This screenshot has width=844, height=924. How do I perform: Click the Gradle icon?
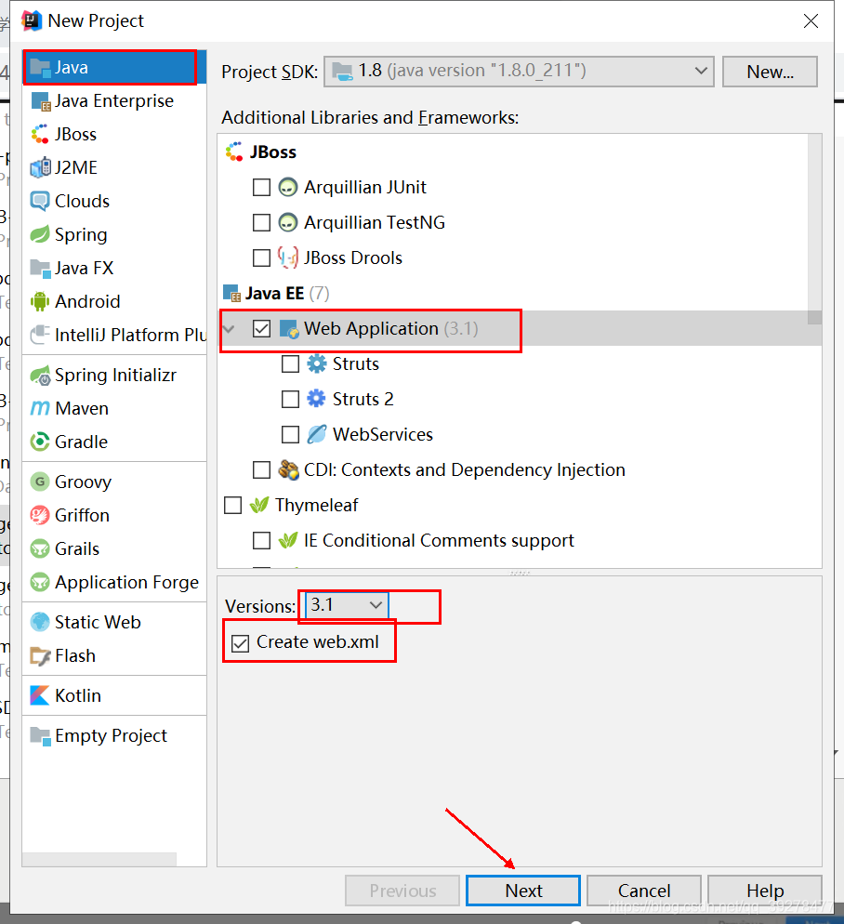tap(40, 442)
